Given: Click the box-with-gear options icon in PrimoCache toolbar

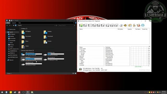Looking at the screenshot, I should [x=130, y=25].
